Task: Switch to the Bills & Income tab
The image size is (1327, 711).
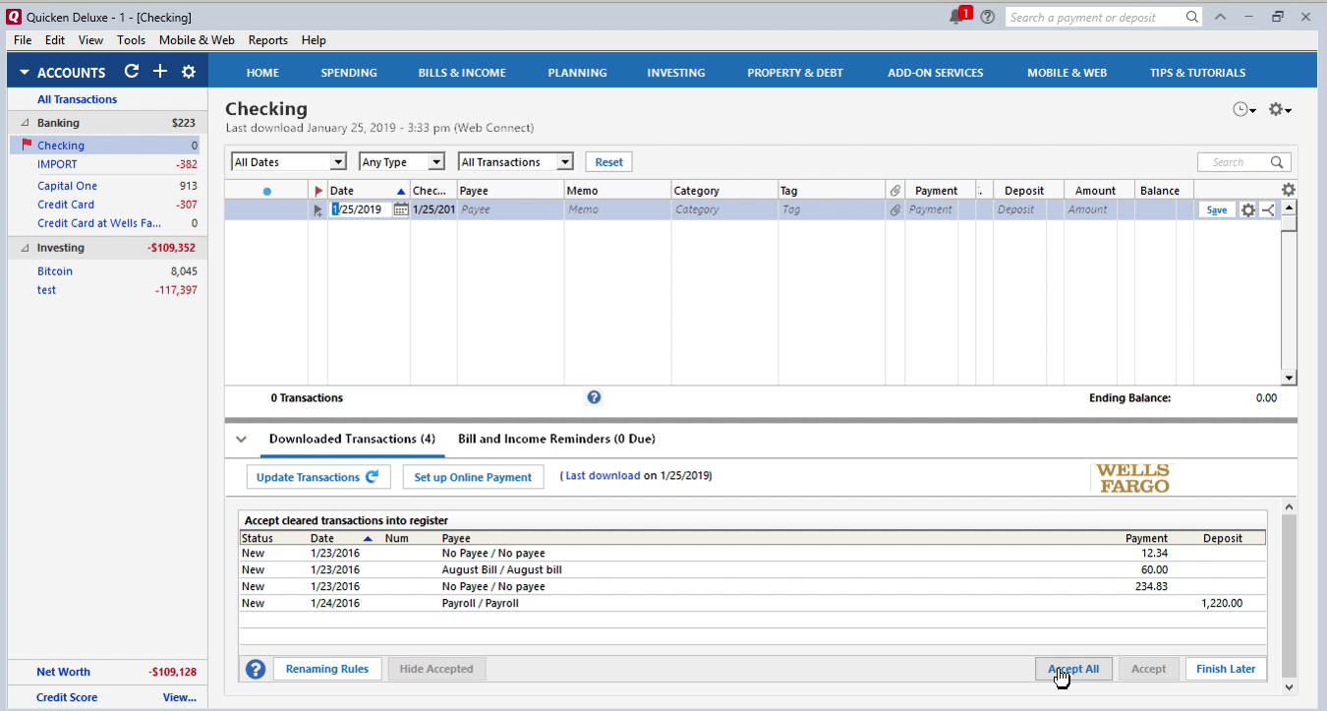Action: coord(462,73)
